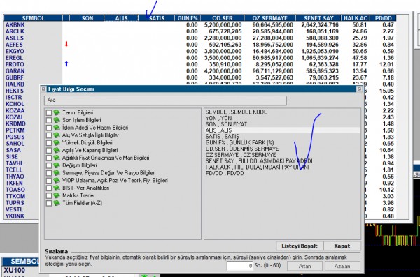Tick the Son İşlem Bilgileri checkbox

(x=49, y=120)
